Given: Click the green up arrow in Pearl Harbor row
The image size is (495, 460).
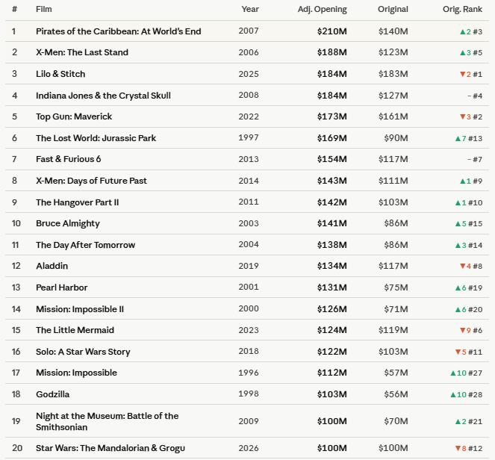Looking at the screenshot, I should click(458, 288).
